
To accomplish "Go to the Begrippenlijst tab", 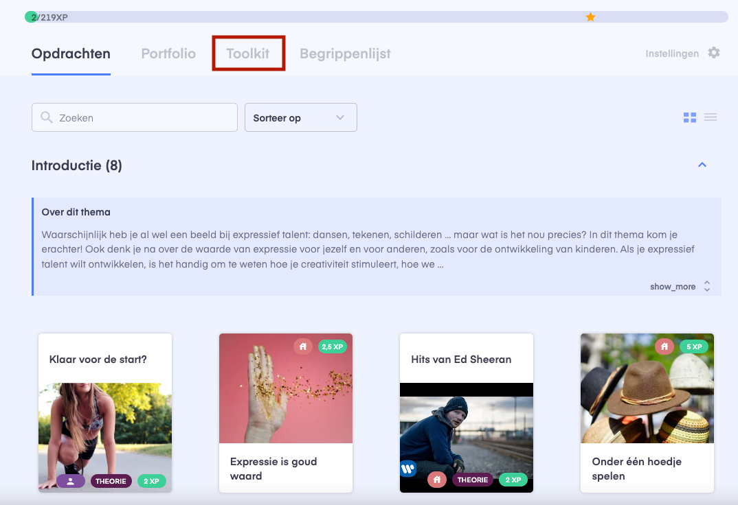I will (x=345, y=54).
